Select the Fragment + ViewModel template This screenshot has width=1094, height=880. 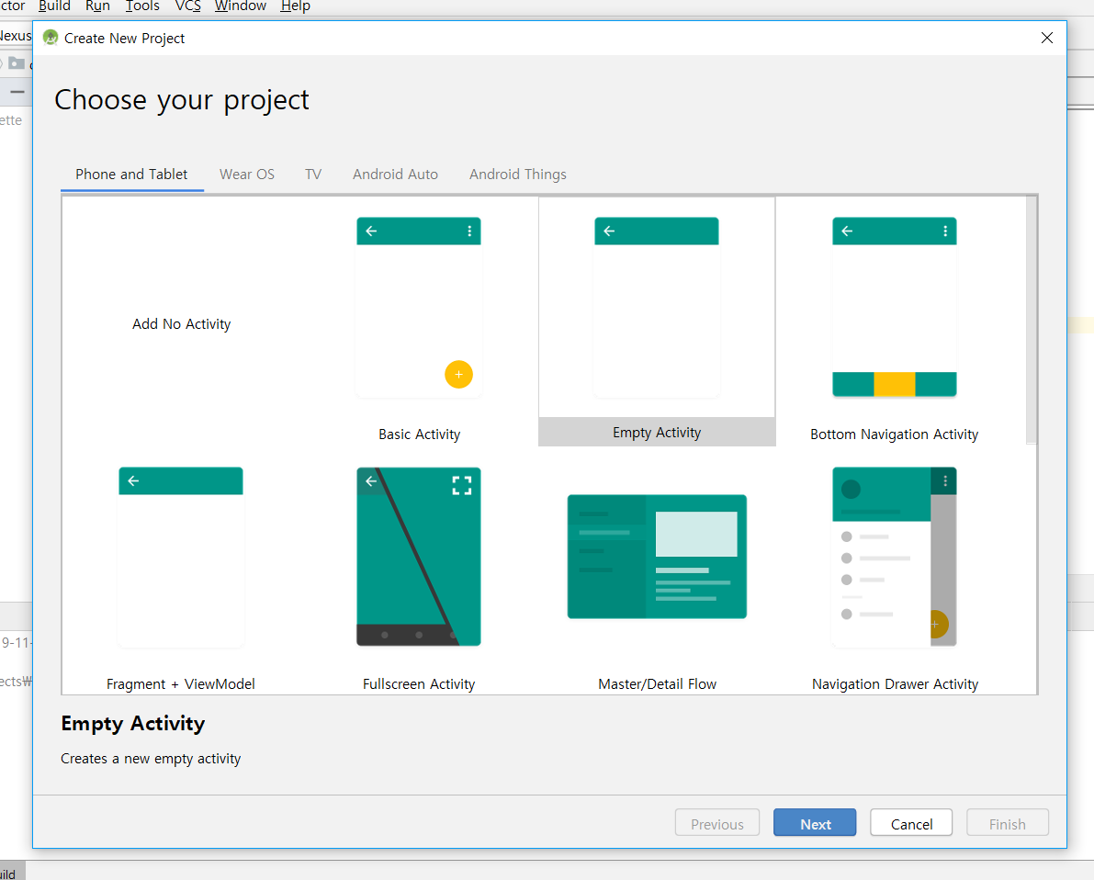[181, 558]
